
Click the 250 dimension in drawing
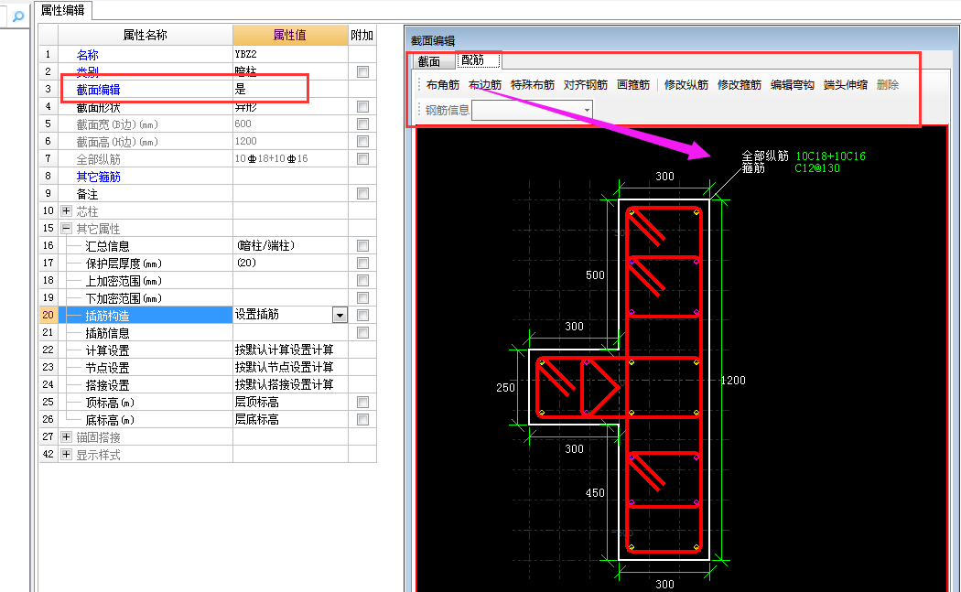click(x=505, y=387)
